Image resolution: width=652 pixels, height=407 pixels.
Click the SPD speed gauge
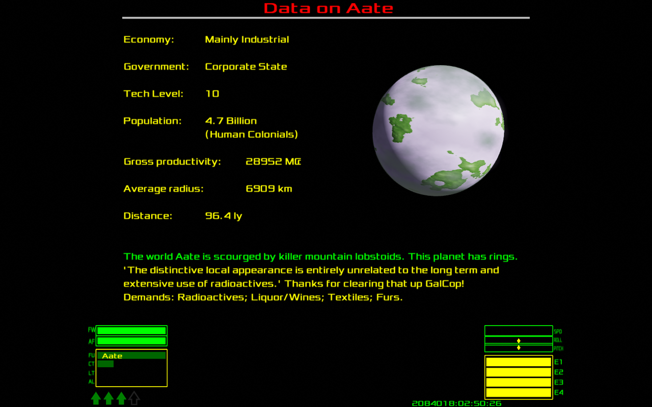(x=519, y=331)
